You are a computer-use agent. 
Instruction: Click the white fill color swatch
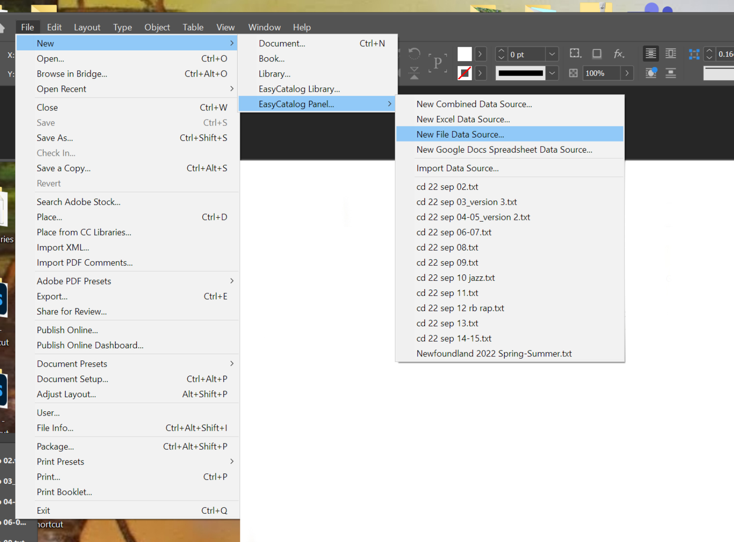point(465,54)
